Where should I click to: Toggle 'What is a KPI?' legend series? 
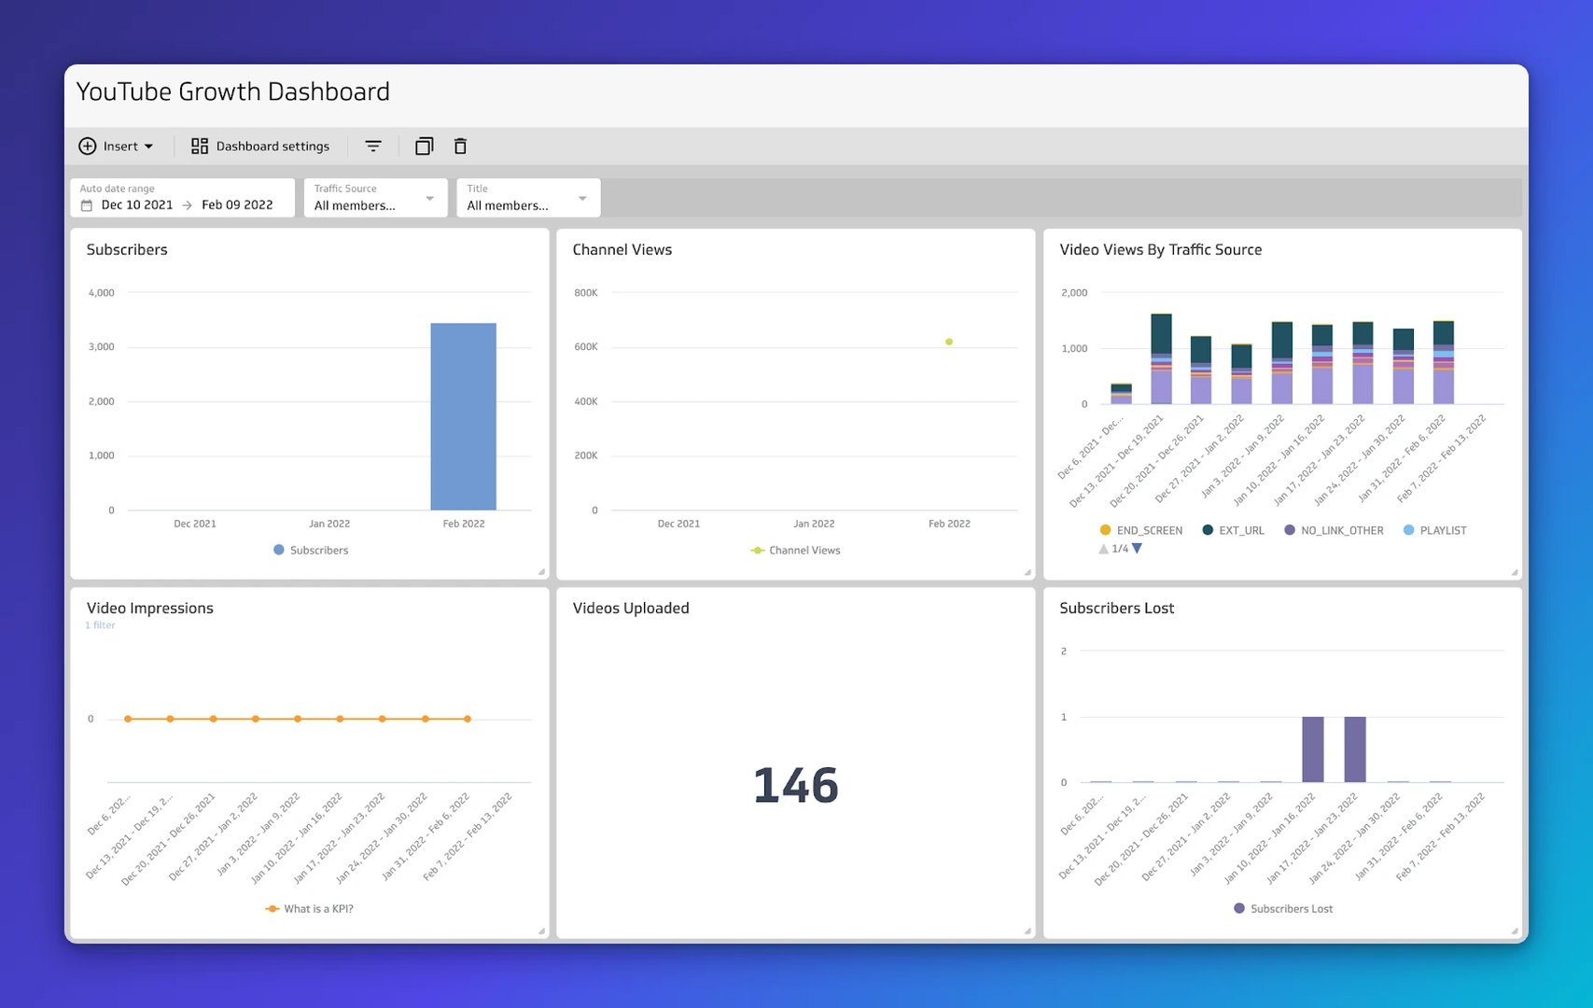[310, 909]
